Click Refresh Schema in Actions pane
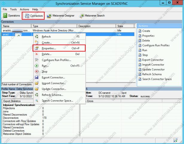 tap(152, 74)
